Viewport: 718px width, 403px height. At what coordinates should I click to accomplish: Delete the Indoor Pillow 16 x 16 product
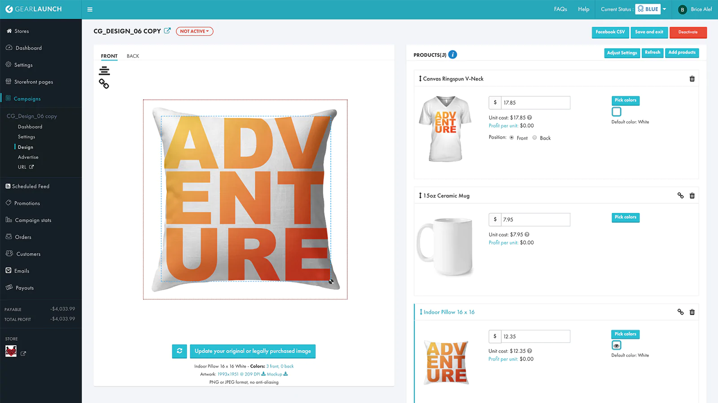point(692,312)
